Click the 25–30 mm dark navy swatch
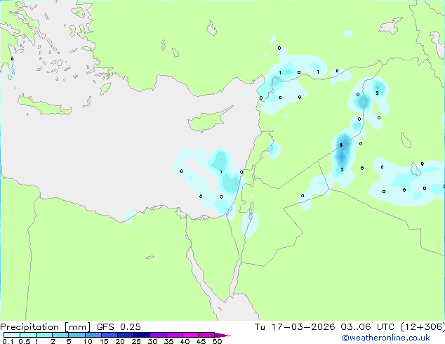The width and height of the screenshot is (445, 344). [142, 335]
